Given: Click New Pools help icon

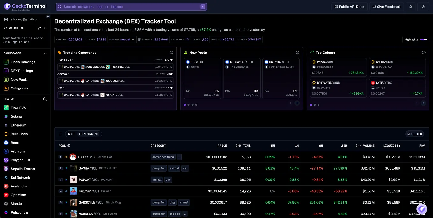Looking at the screenshot, I should tap(297, 53).
